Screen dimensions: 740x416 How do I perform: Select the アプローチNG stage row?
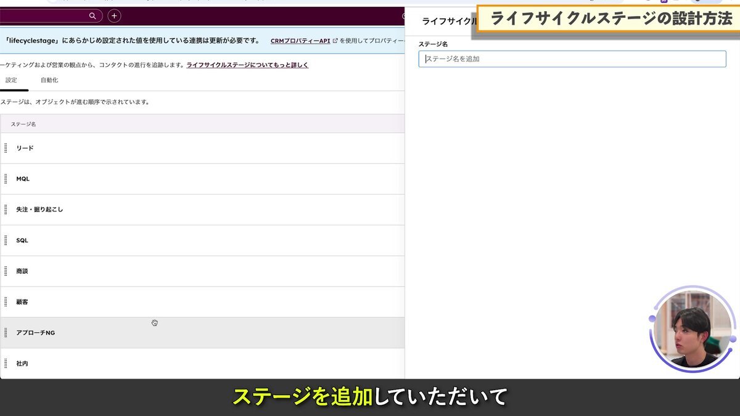point(203,333)
